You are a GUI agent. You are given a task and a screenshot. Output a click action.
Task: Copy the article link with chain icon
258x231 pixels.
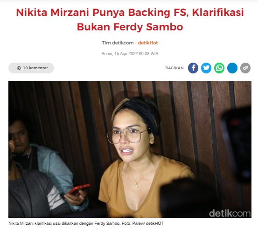(x=245, y=68)
